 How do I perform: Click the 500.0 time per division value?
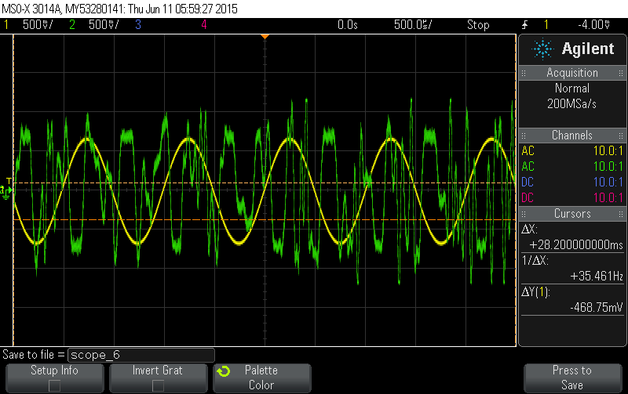point(413,25)
